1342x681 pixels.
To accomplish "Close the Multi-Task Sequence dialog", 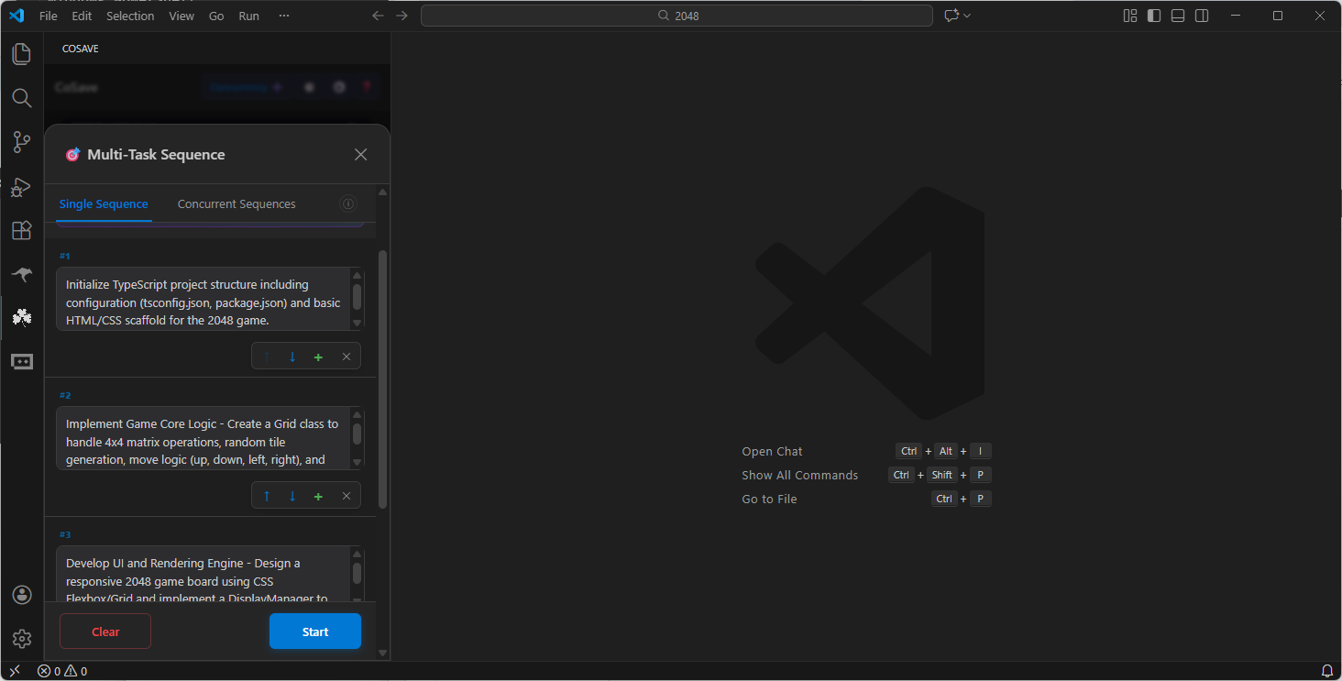I will 360,154.
